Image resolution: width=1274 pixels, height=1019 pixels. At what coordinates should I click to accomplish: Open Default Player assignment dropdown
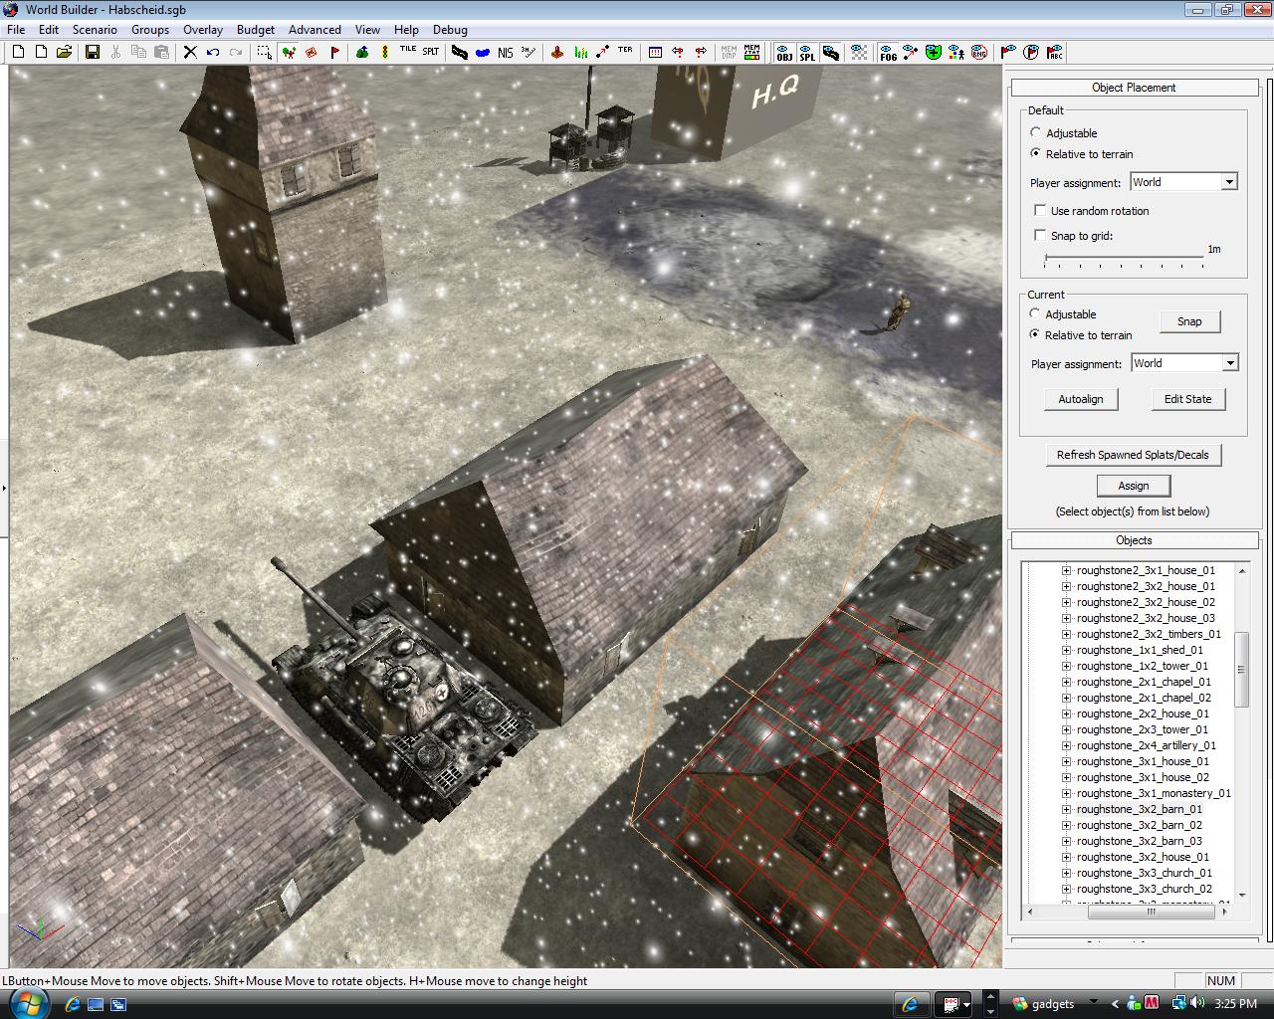tap(1229, 182)
